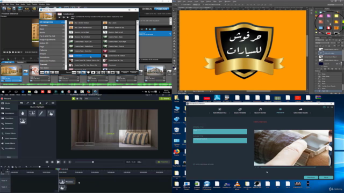Open Audio Effects in Camtasia sidebar
Image resolution: width=344 pixels, height=193 pixels.
coord(9,144)
